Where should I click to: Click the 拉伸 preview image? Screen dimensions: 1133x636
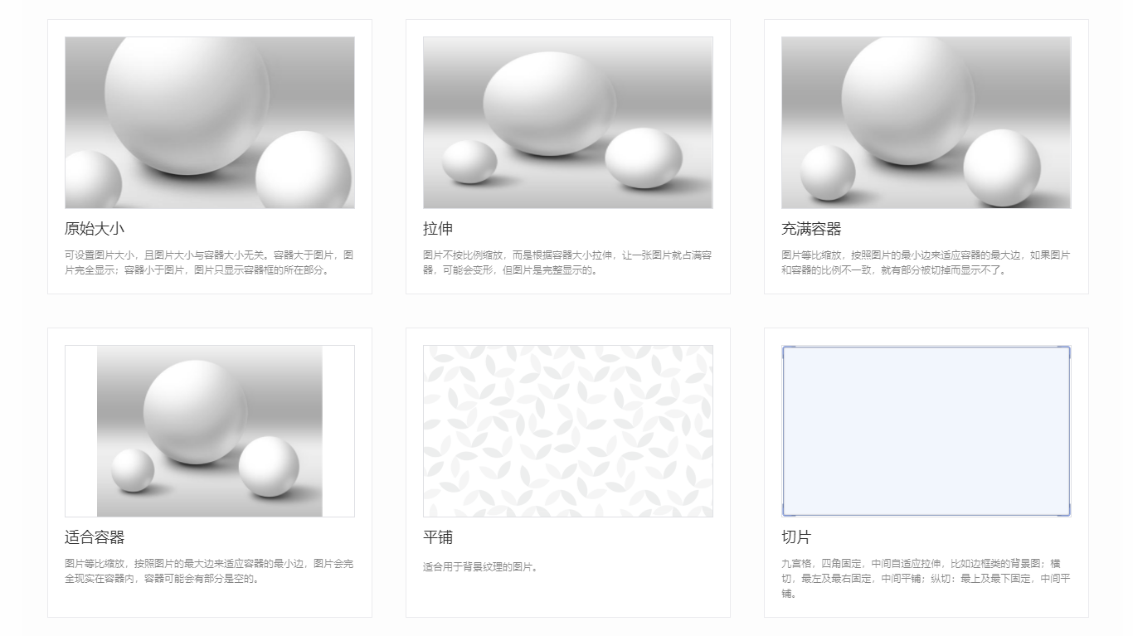point(568,122)
